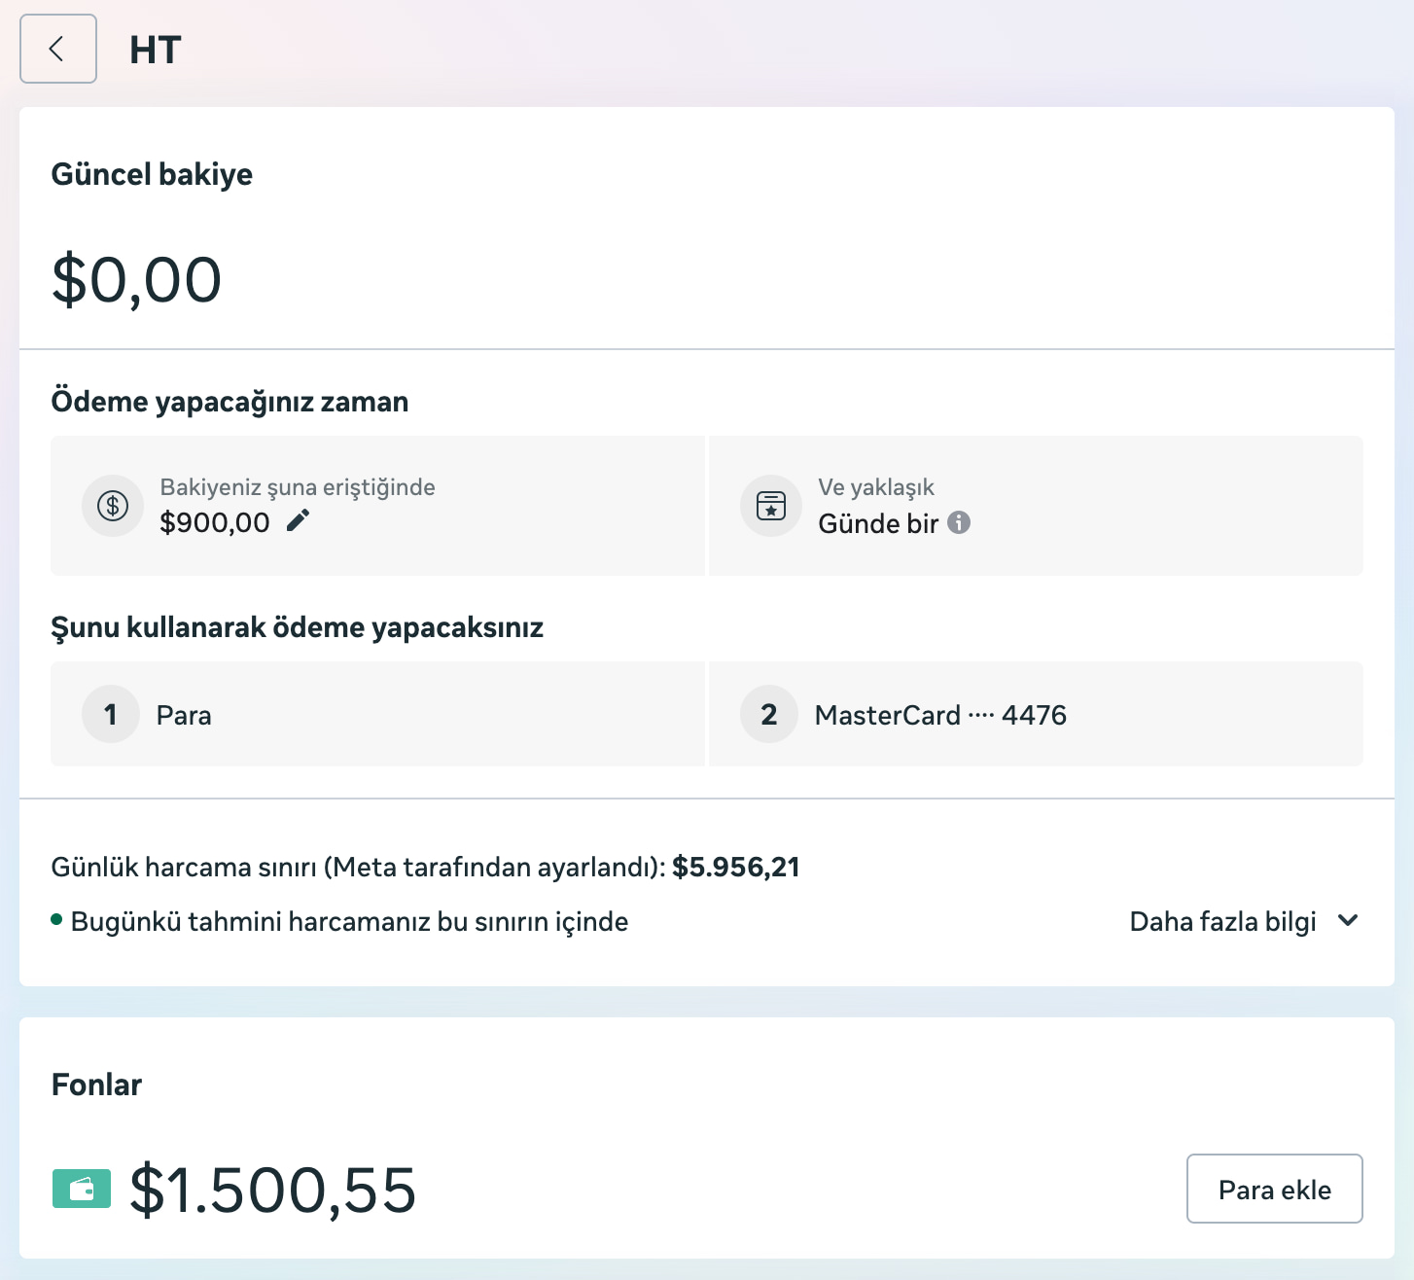
Task: Expand details with the chevron down arrow
Action: click(x=1348, y=920)
